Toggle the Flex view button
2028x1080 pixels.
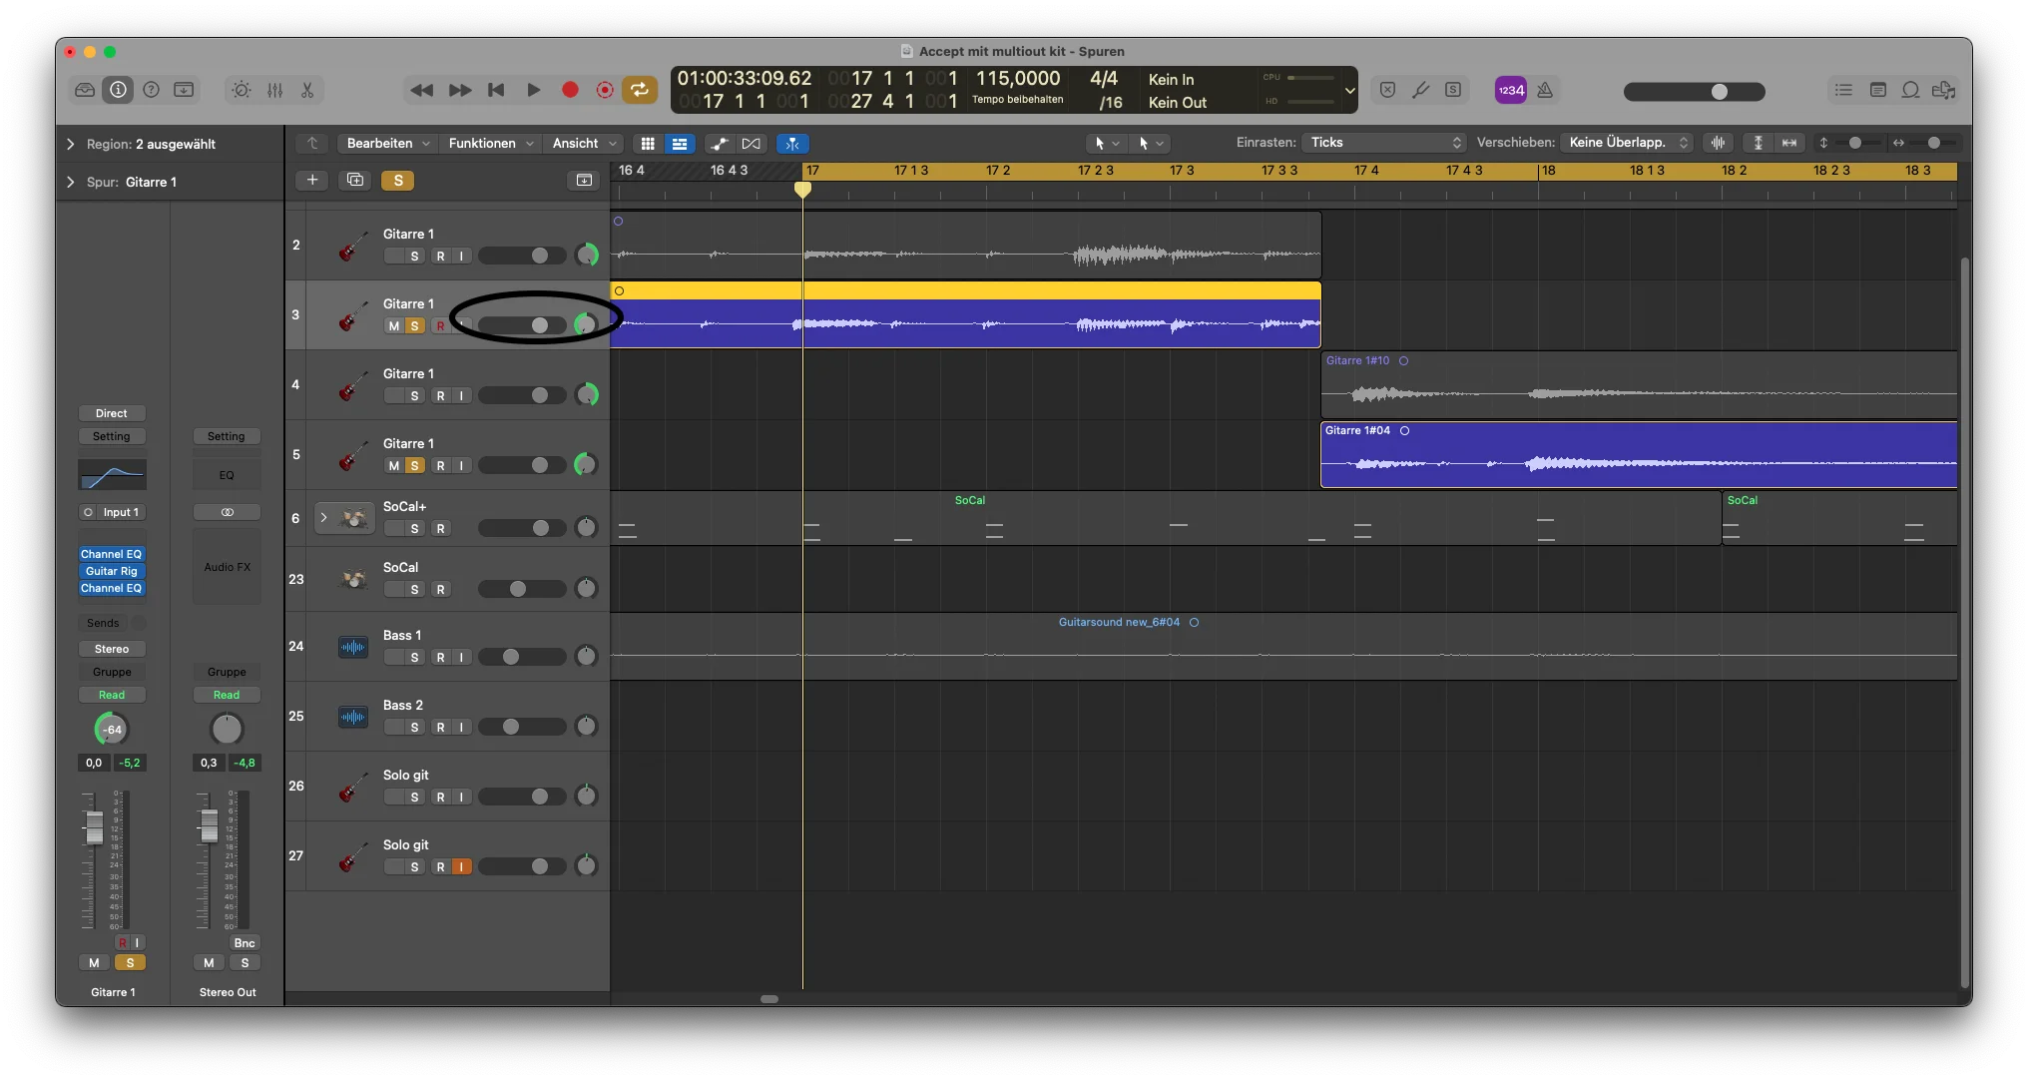[752, 144]
